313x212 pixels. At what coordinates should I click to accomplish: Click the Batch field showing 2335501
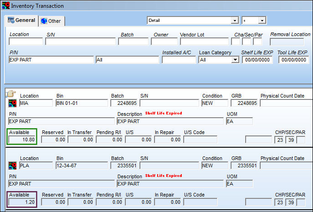(x=124, y=165)
